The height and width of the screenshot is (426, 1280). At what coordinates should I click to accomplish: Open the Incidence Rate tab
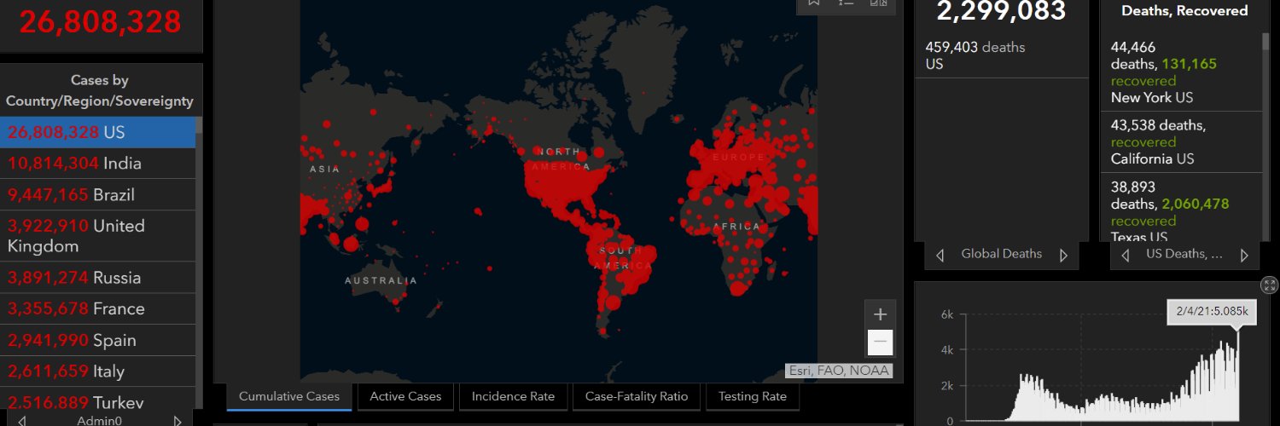pyautogui.click(x=513, y=396)
